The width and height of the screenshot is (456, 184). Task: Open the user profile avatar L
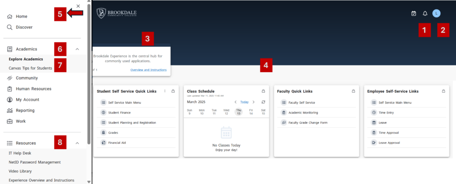pyautogui.click(x=436, y=13)
